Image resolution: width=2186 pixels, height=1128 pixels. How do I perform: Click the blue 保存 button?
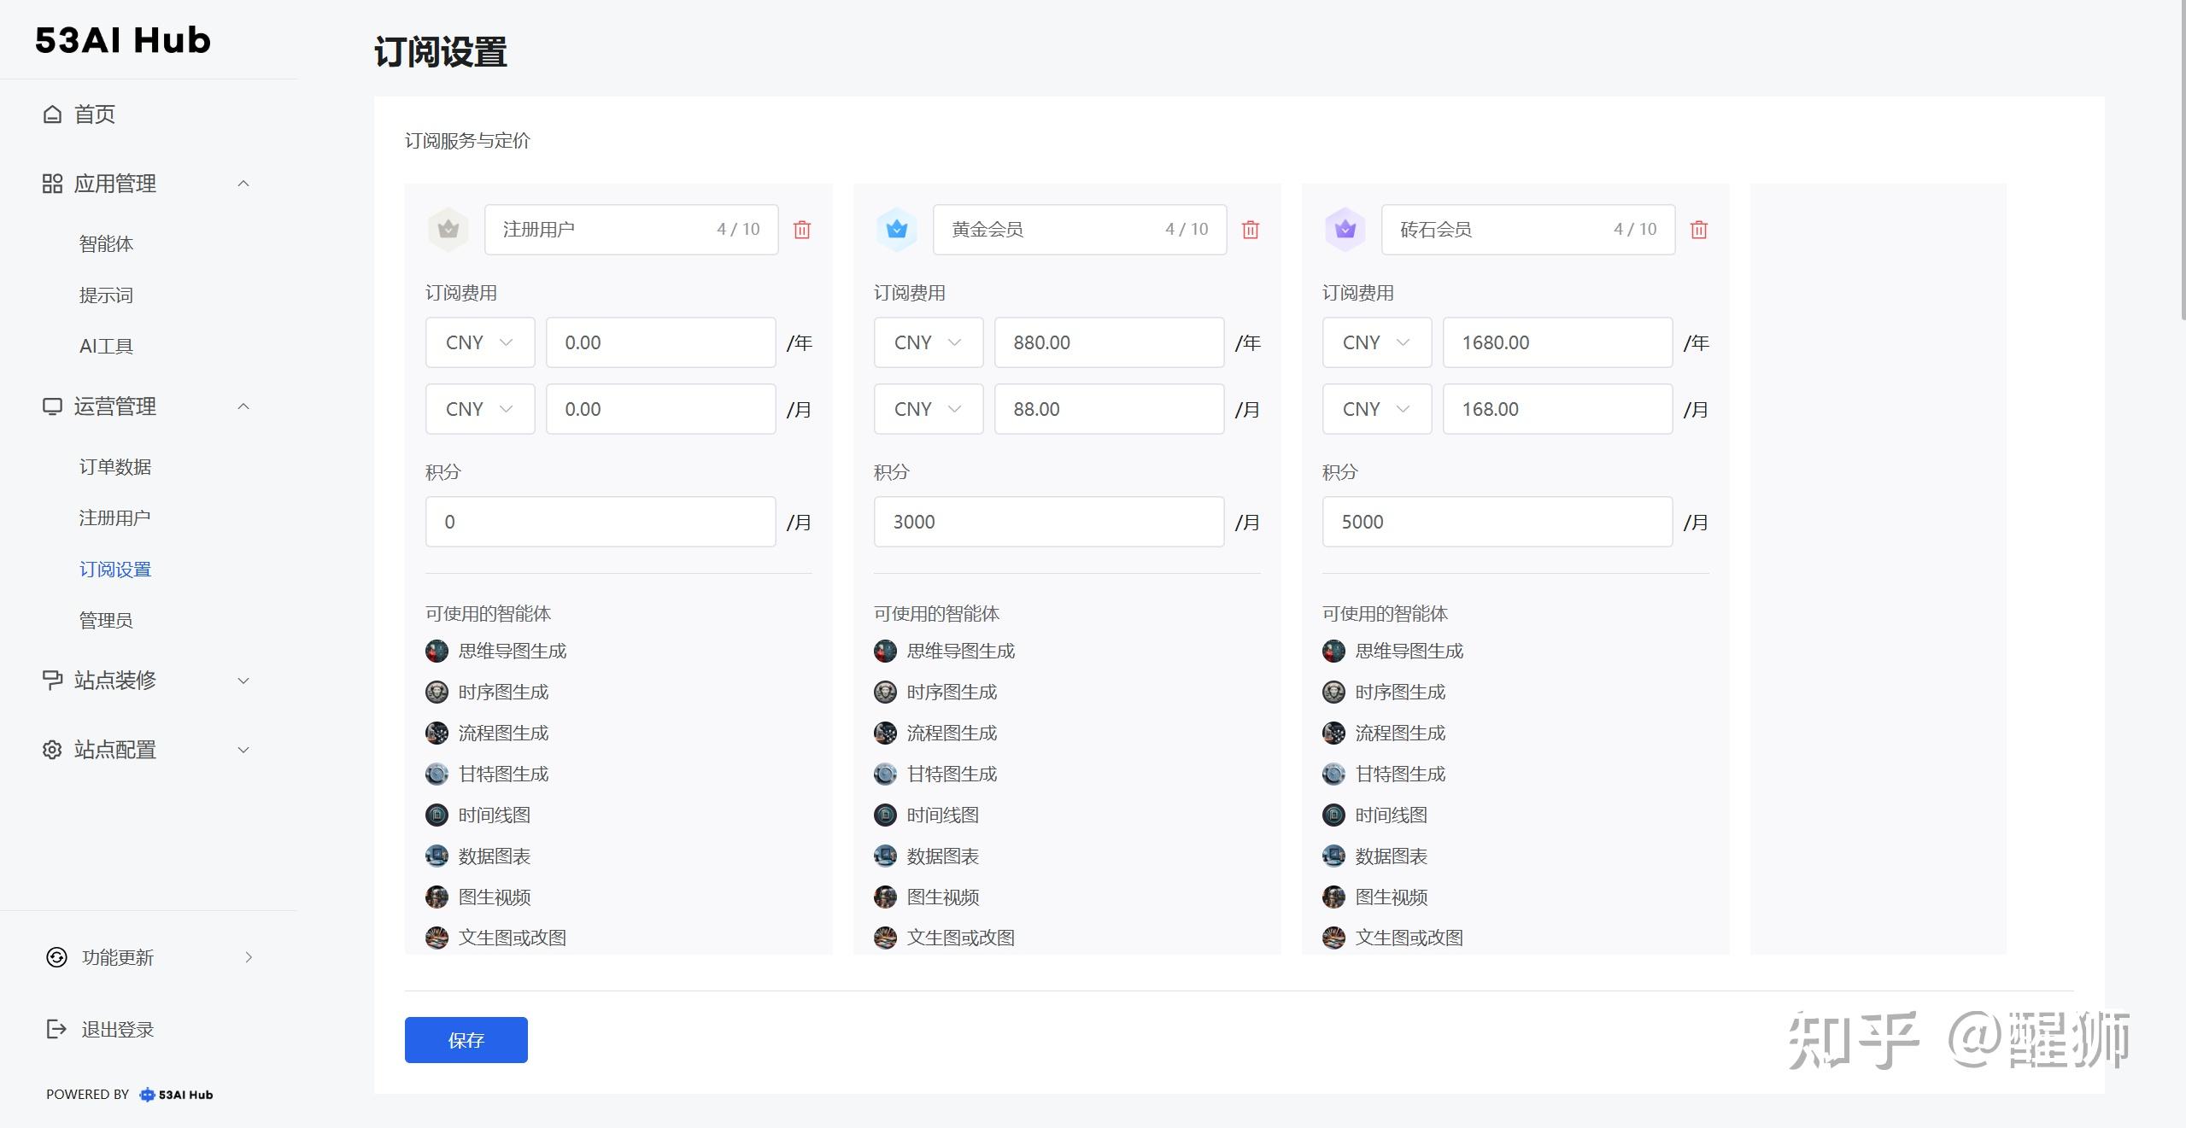[x=466, y=1040]
